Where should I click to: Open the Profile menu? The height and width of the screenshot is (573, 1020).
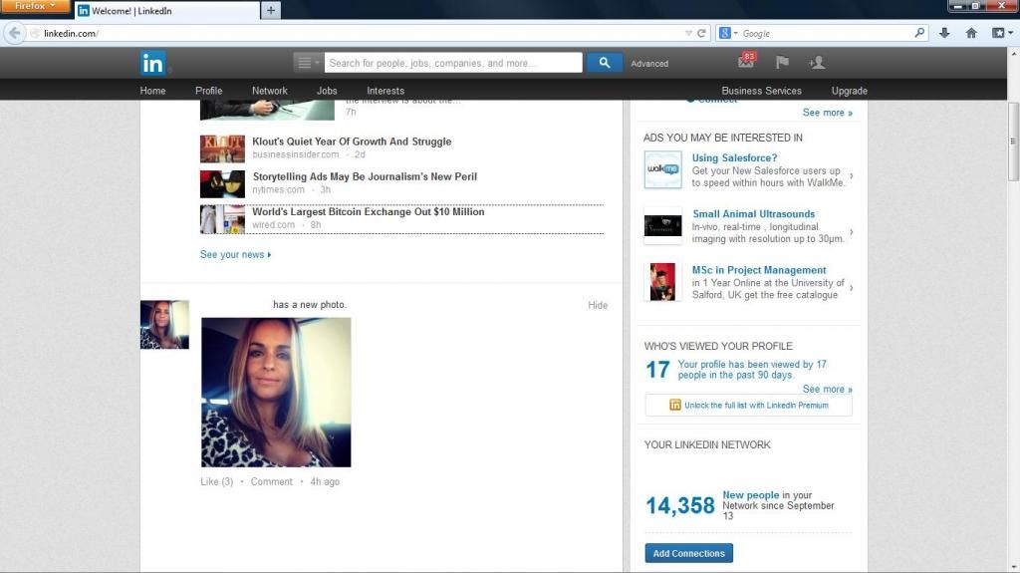pyautogui.click(x=209, y=91)
